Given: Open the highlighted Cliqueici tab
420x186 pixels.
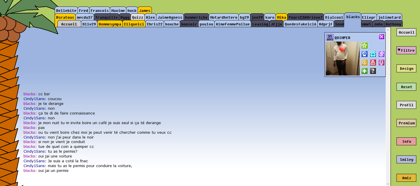Looking at the screenshot, I should click(x=134, y=24).
